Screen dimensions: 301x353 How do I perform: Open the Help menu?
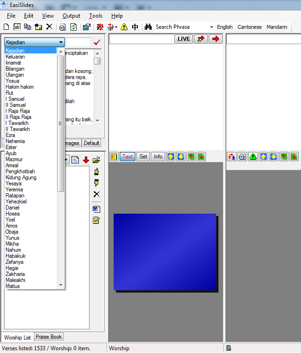(x=117, y=16)
